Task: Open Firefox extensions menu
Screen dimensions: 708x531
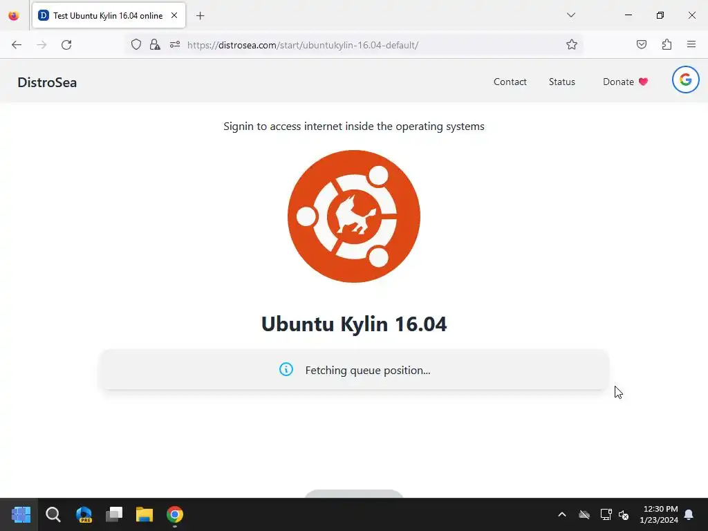Action: click(667, 44)
